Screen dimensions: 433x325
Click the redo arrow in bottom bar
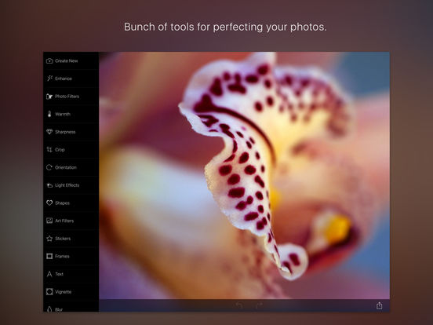click(x=259, y=305)
